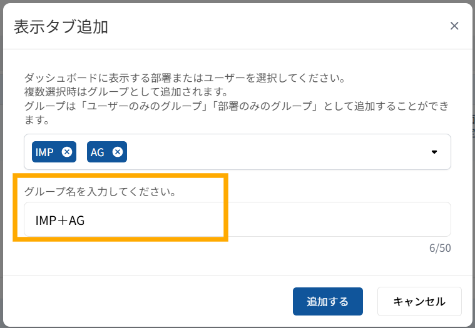The width and height of the screenshot is (475, 328).
Task: Expand the department/user dropdown arrow
Action: click(x=434, y=152)
